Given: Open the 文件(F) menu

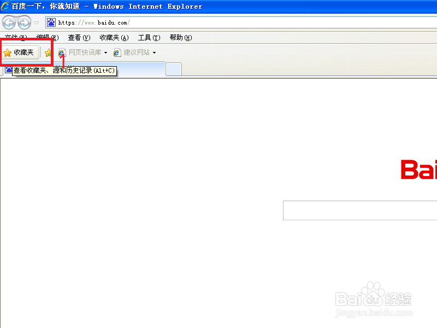Looking at the screenshot, I should [x=16, y=38].
